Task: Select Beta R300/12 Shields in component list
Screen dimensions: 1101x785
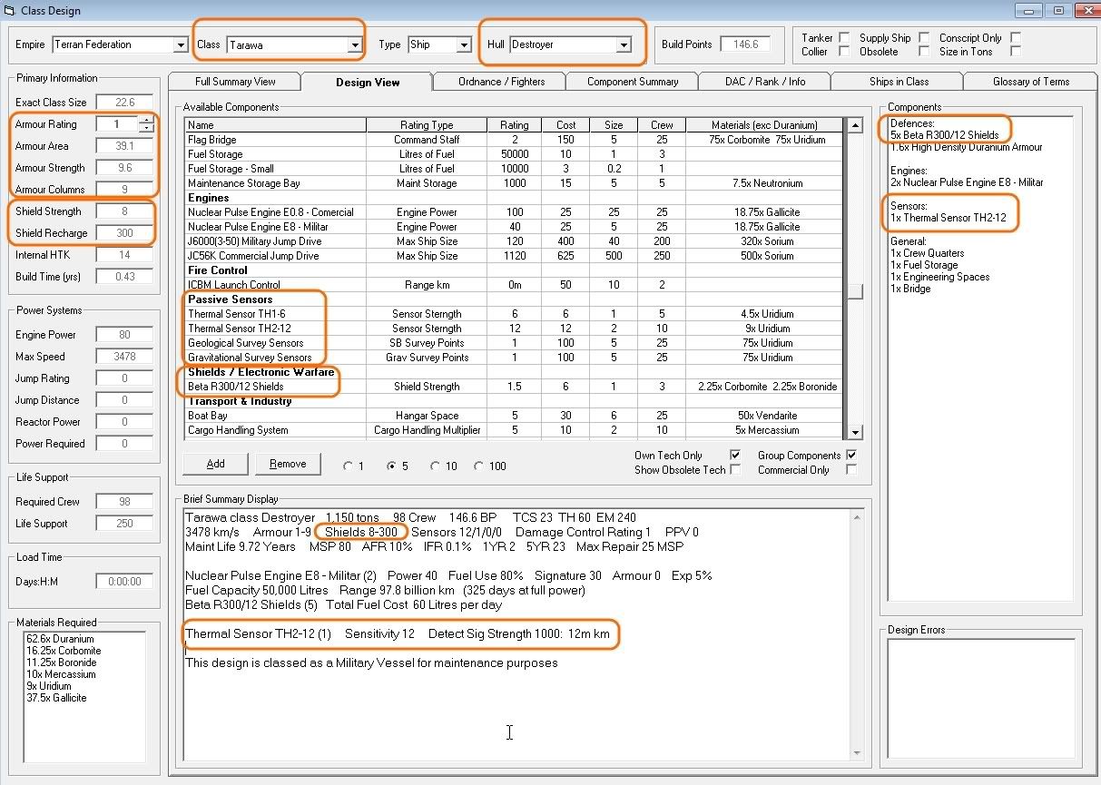Action: click(x=514, y=387)
